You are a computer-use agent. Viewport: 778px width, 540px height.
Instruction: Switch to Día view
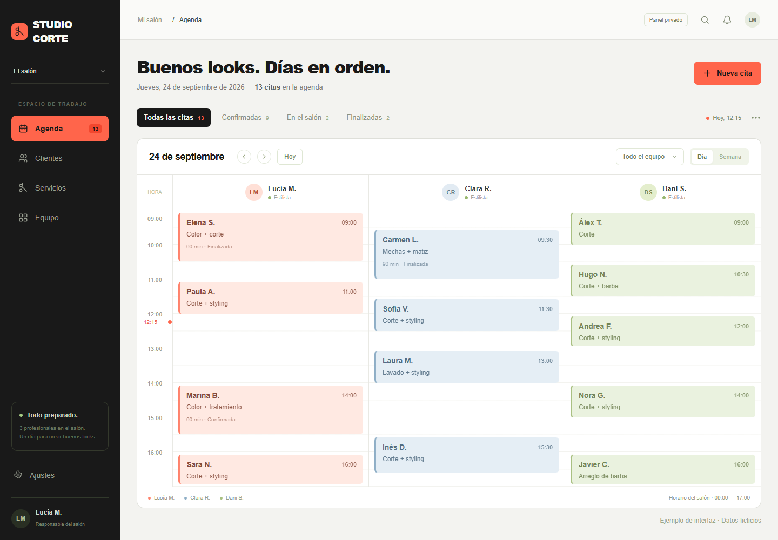(702, 157)
